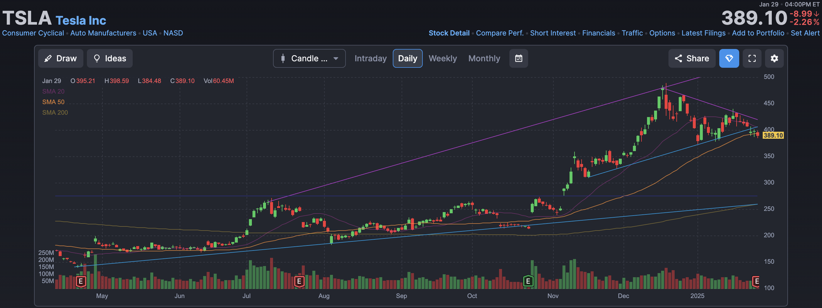Image resolution: width=822 pixels, height=308 pixels.
Task: Open Short Interest link
Action: (x=553, y=33)
